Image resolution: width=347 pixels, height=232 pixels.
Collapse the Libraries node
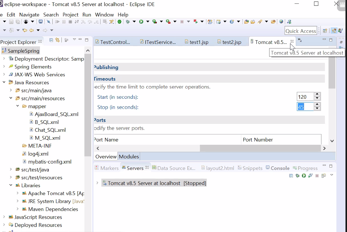[11, 185]
